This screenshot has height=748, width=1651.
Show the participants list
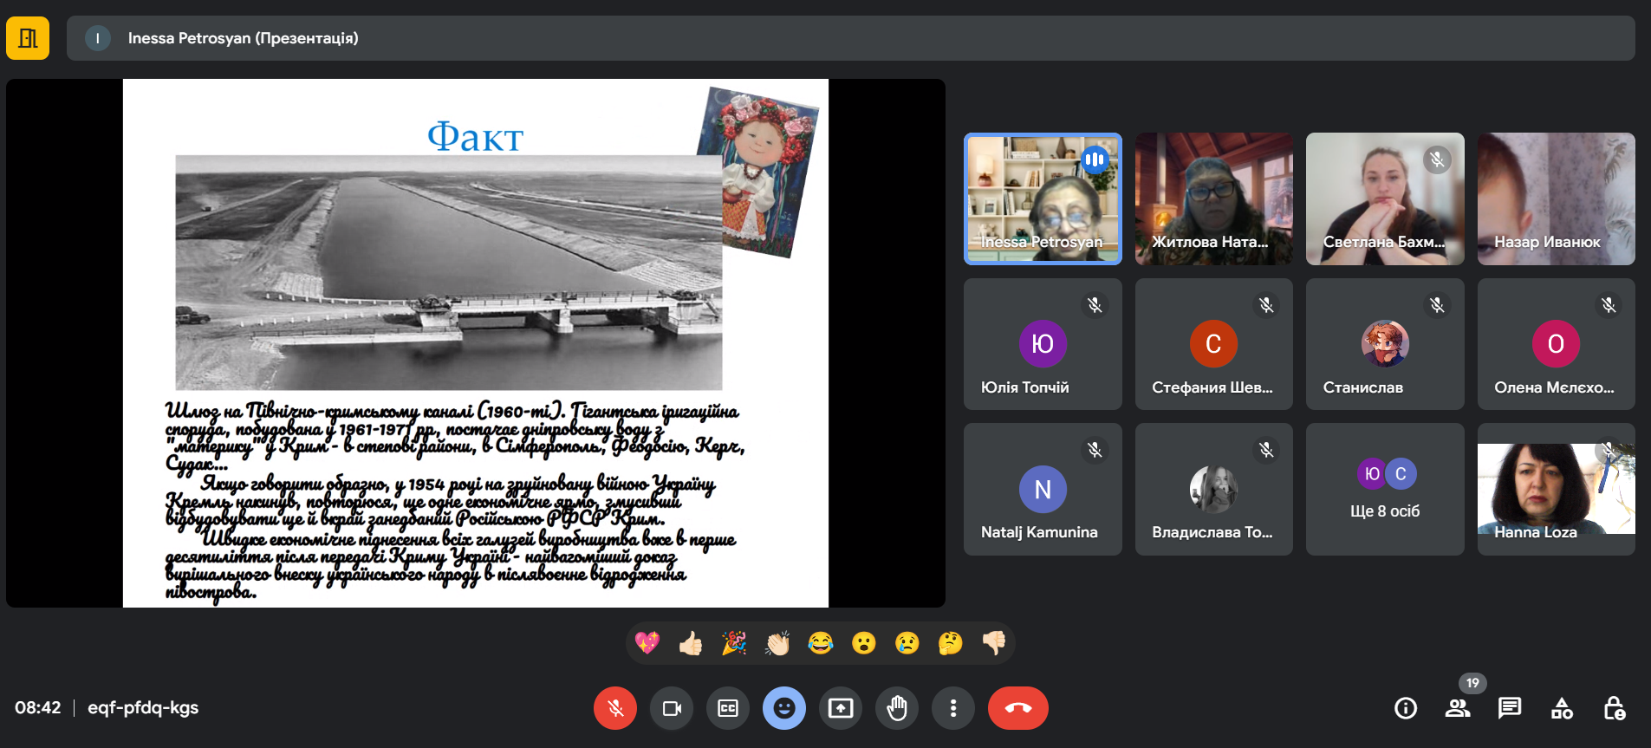tap(1458, 708)
